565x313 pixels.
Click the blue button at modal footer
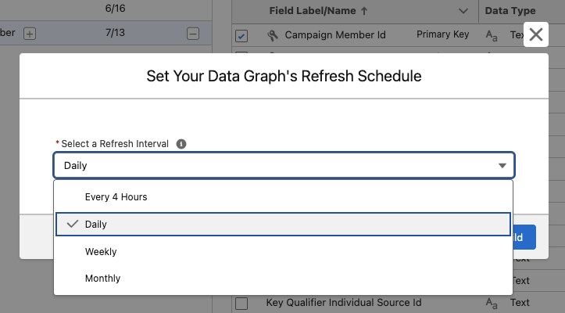(524, 237)
